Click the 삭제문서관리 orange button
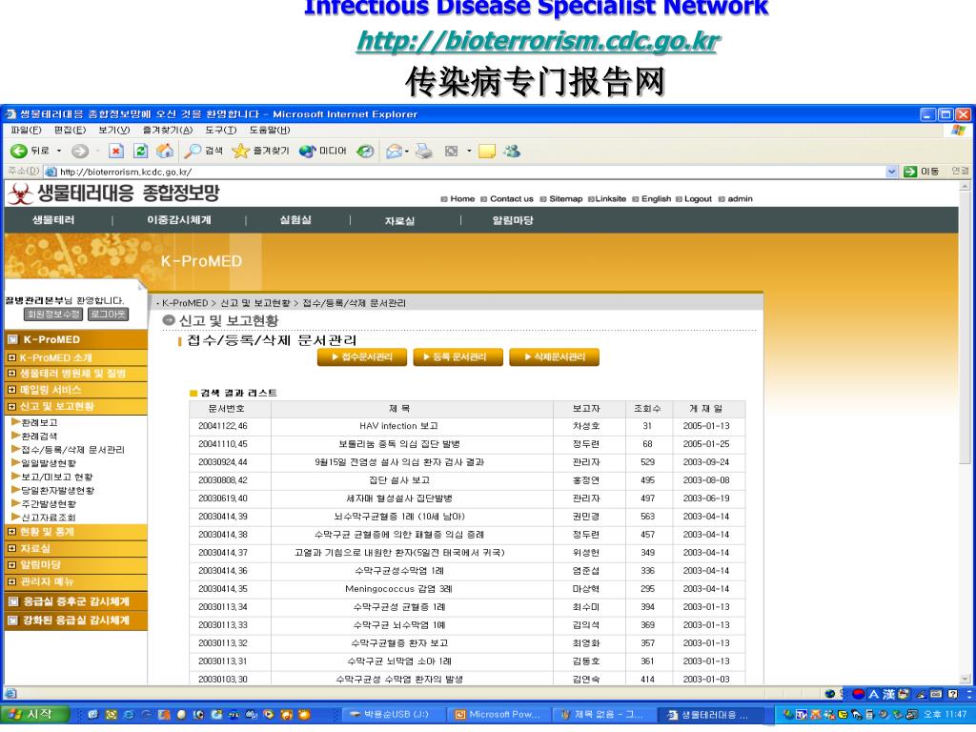This screenshot has height=732, width=976. 554,357
